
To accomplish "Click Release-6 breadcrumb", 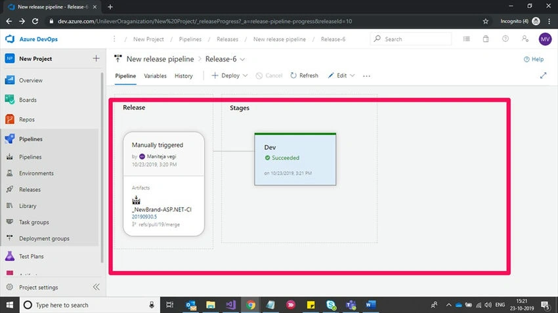I will click(333, 39).
